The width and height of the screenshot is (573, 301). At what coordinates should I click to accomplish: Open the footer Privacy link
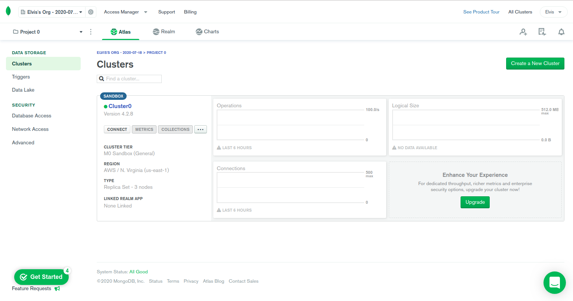coord(191,281)
